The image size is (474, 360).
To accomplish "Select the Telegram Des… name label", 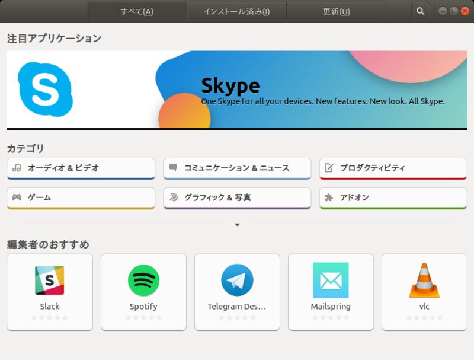I will pyautogui.click(x=237, y=307).
